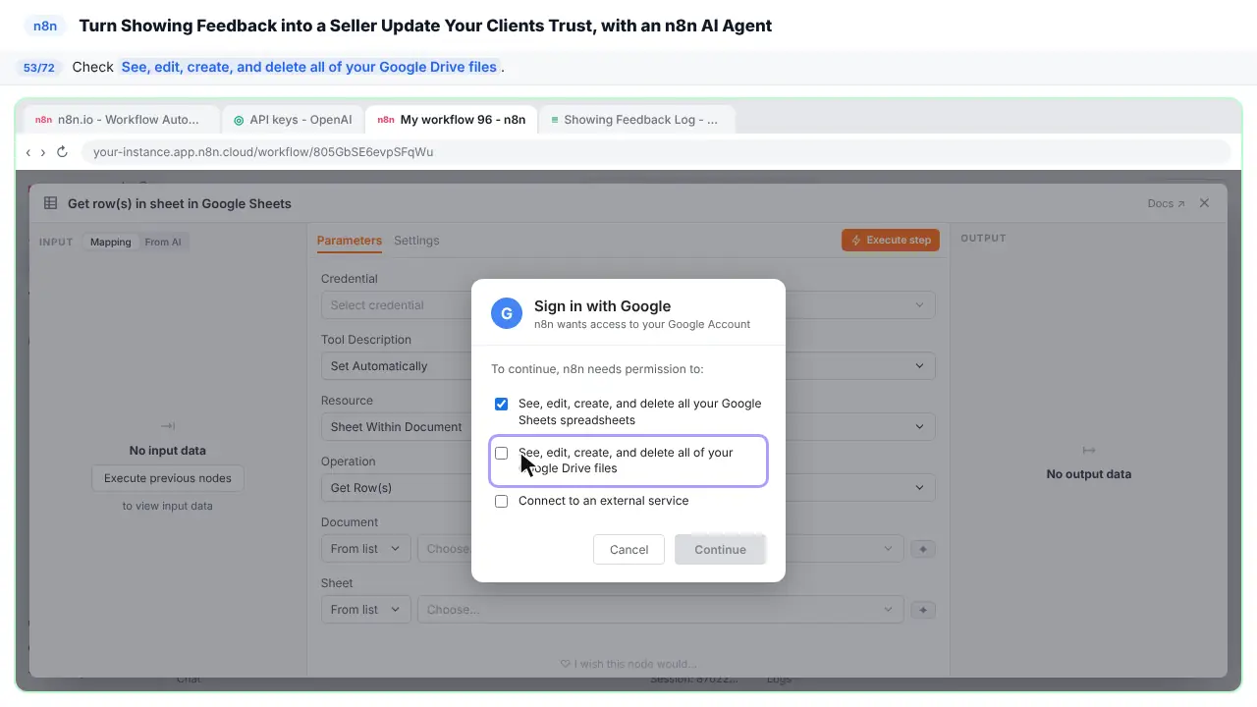1257x707 pixels.
Task: Cancel the Google sign-in dialog
Action: point(628,550)
